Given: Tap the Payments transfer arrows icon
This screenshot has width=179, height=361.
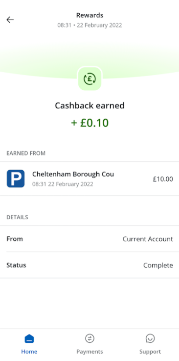Looking at the screenshot, I should pos(89,338).
